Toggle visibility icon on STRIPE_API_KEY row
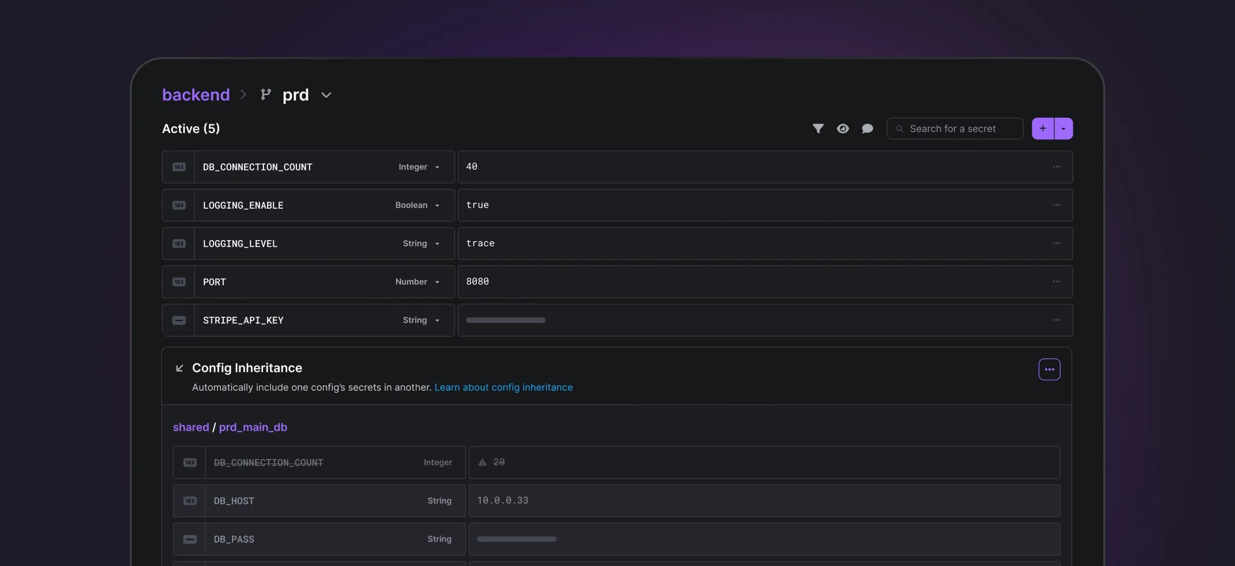The width and height of the screenshot is (1235, 566). tap(179, 320)
